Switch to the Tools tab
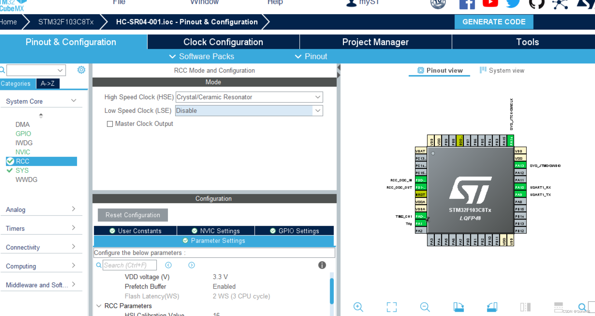The width and height of the screenshot is (595, 316). [527, 42]
